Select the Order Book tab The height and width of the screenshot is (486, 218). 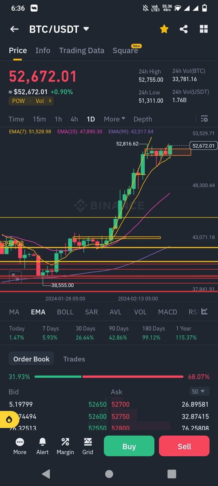(31, 359)
